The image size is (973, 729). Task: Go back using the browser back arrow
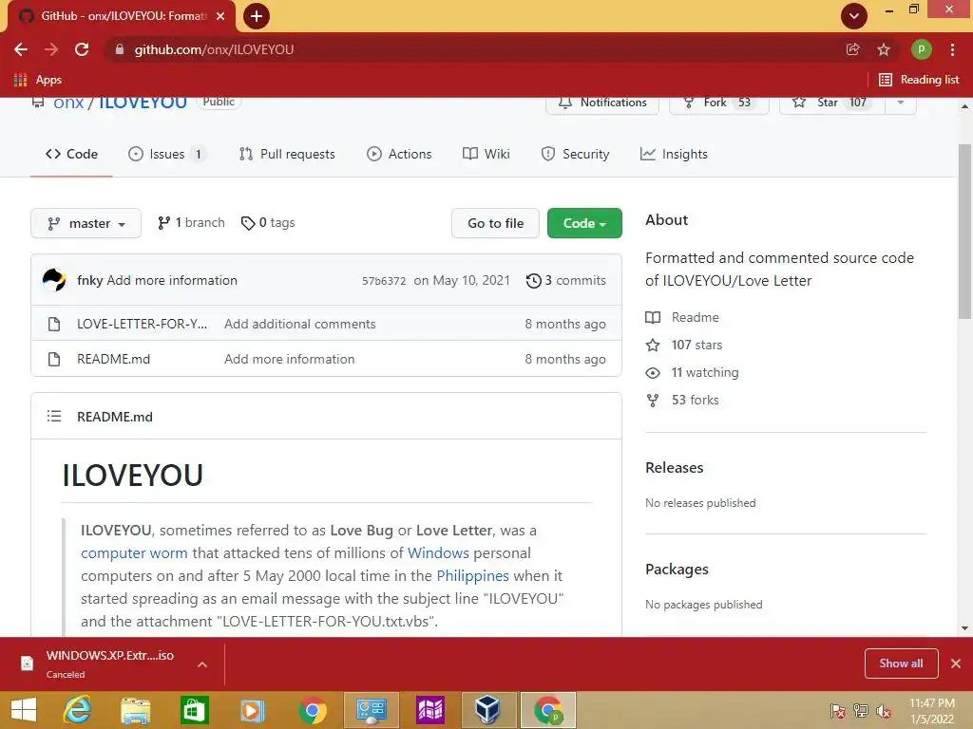(21, 49)
